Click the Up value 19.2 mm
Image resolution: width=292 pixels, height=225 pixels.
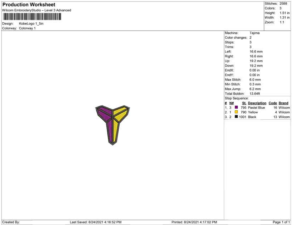click(x=256, y=61)
